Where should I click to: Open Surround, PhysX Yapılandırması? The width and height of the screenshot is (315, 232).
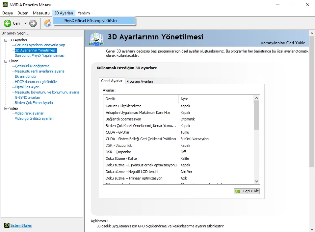pos(39,55)
